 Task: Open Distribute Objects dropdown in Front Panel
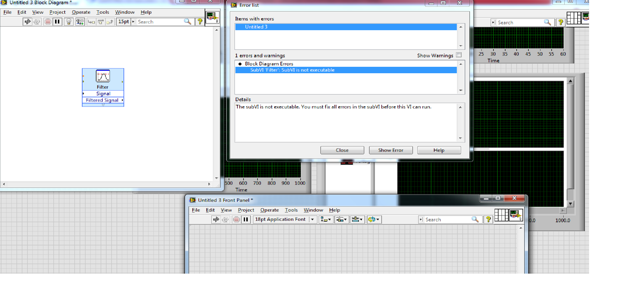342,219
